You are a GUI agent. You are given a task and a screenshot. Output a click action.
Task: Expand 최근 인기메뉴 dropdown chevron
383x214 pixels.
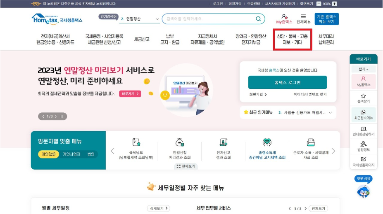(330, 113)
